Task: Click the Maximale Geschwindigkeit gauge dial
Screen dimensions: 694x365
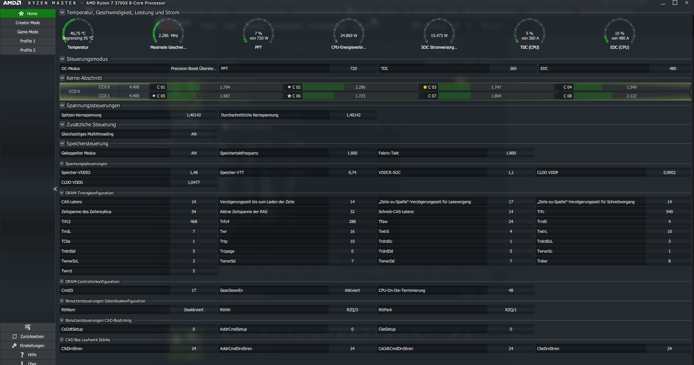Action: click(x=168, y=31)
